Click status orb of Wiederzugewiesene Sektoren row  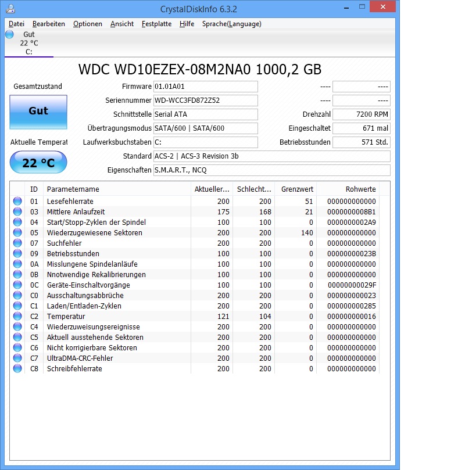click(x=17, y=232)
